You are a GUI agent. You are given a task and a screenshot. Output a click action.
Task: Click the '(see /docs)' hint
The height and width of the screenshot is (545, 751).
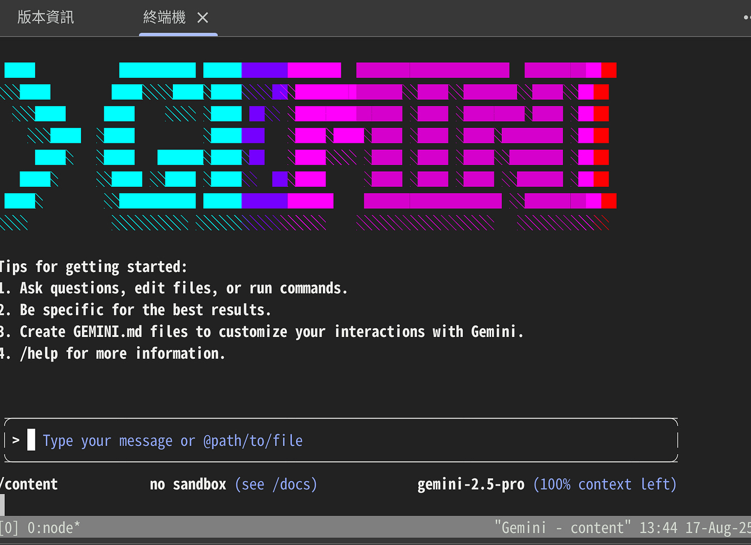click(x=276, y=484)
